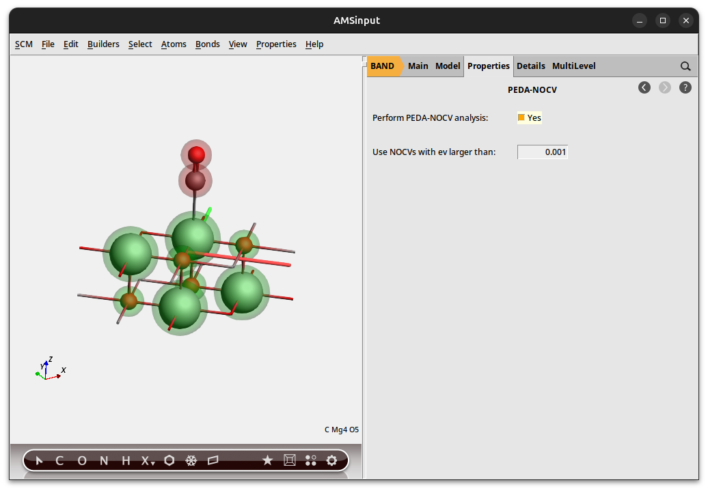The width and height of the screenshot is (708, 491).
Task: Open the structures hexagon ring tool
Action: [x=169, y=461]
